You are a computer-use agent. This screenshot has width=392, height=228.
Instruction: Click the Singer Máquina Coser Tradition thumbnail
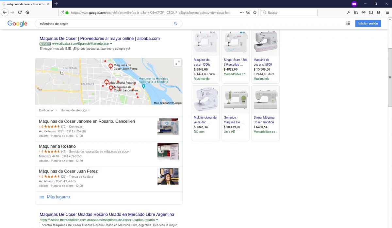pos(265,99)
